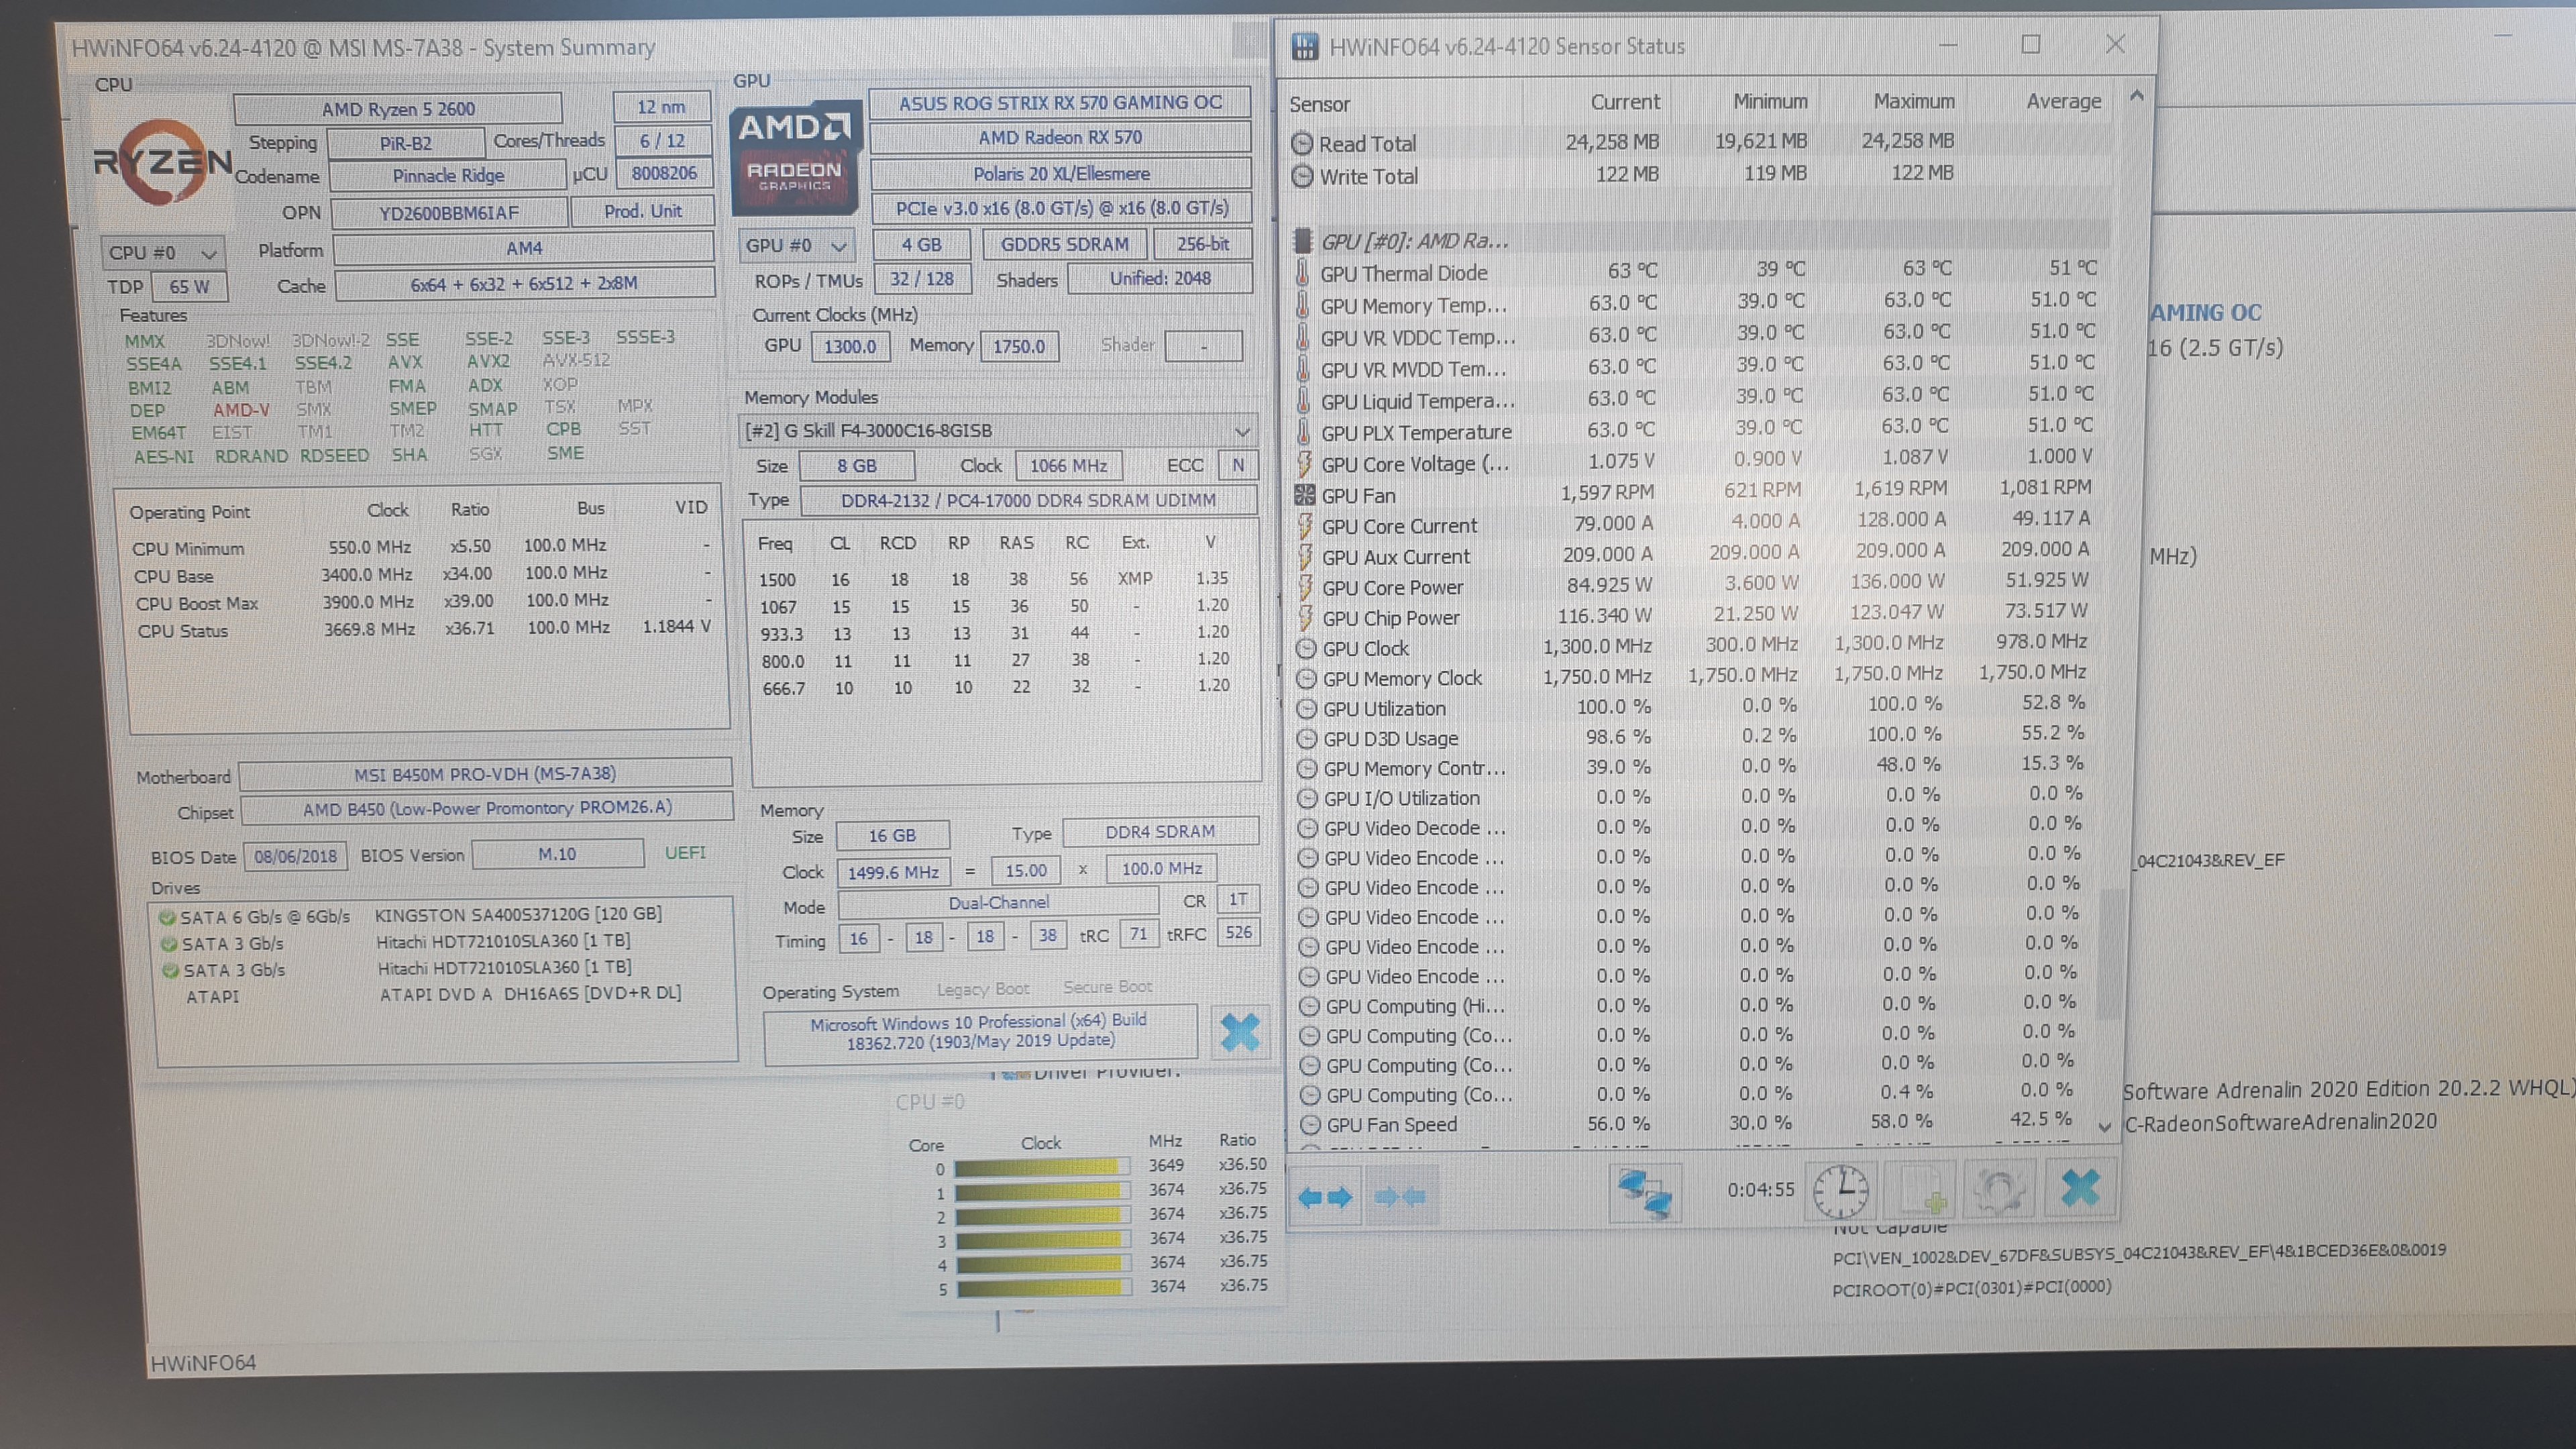Click the Prod. Unit field button

pos(642,212)
